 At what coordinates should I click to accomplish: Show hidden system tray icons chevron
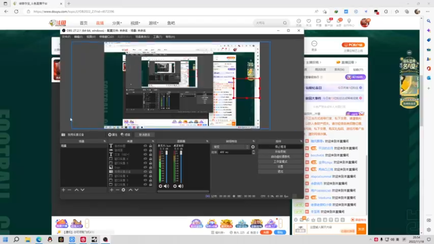point(371,240)
